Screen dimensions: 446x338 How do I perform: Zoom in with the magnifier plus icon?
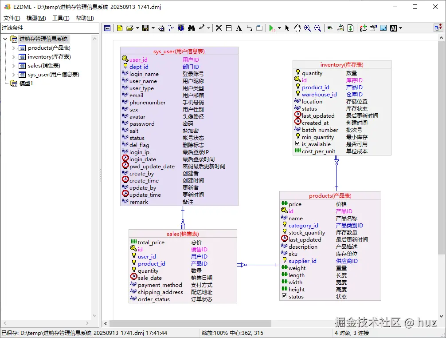tap(307, 28)
